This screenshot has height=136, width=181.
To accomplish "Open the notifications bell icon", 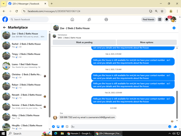I will point(167,19).
